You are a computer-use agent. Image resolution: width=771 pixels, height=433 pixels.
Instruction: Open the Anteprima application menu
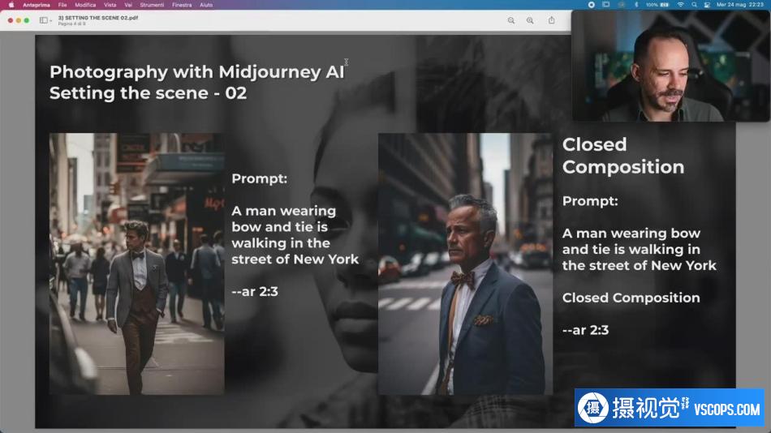point(37,5)
